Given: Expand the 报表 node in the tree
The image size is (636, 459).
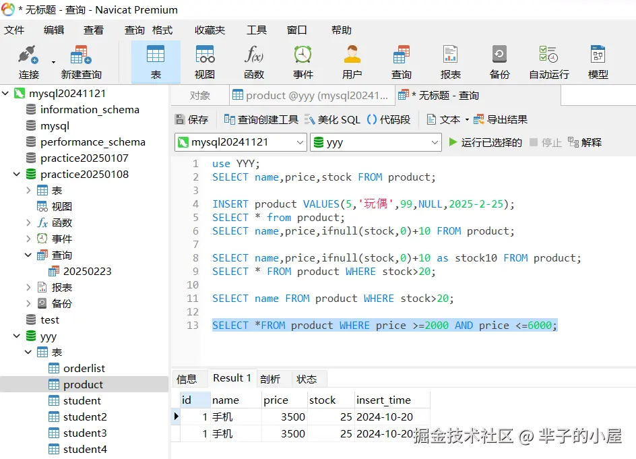Looking at the screenshot, I should tap(28, 287).
